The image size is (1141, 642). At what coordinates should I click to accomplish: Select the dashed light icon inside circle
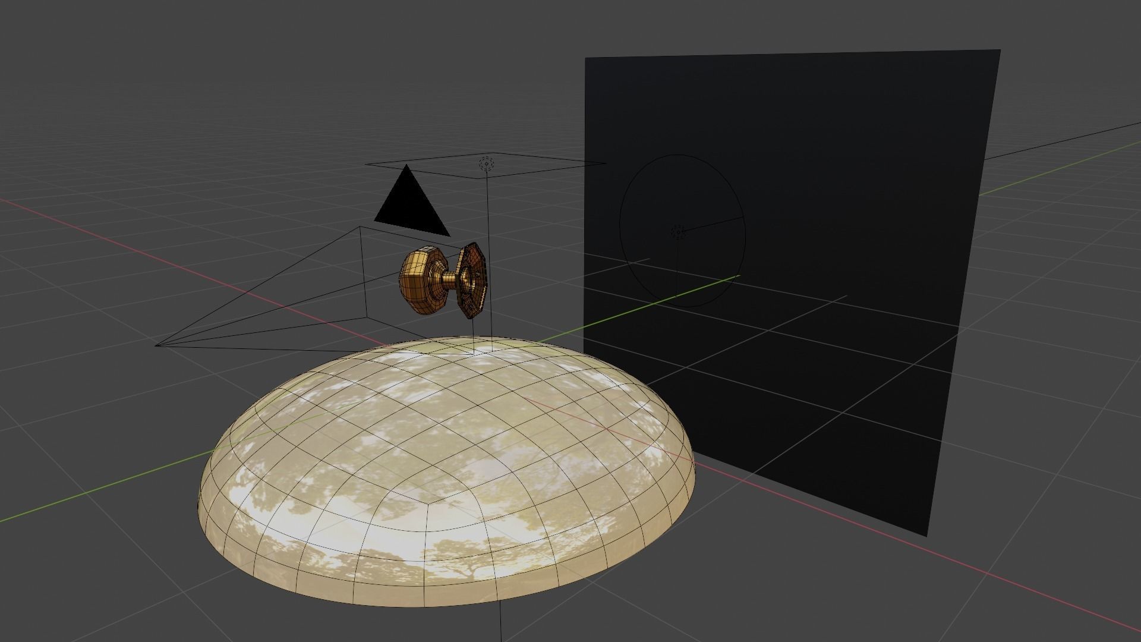pos(678,231)
